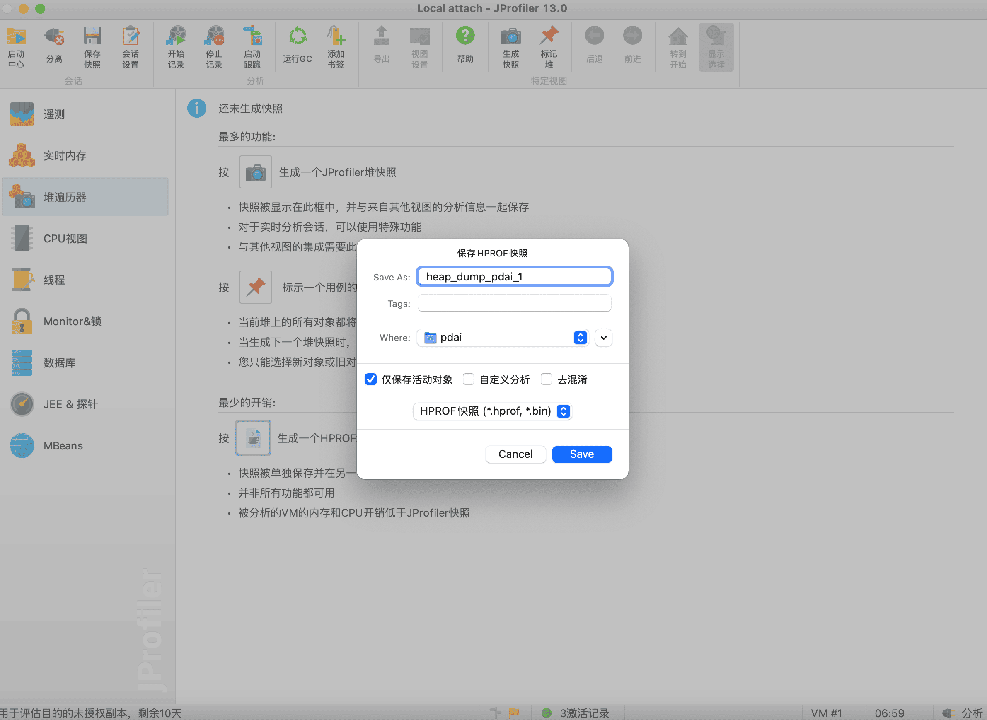Uncheck the 仅保存活动对象 checkbox
The image size is (987, 720).
pyautogui.click(x=370, y=379)
